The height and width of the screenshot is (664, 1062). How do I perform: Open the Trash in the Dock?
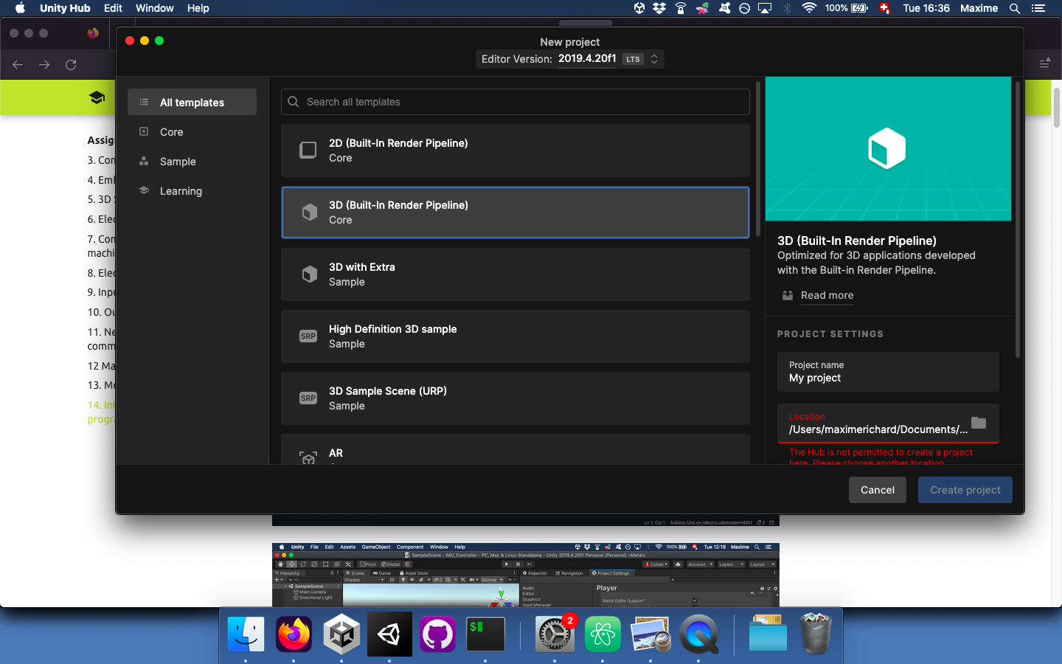[x=816, y=633]
